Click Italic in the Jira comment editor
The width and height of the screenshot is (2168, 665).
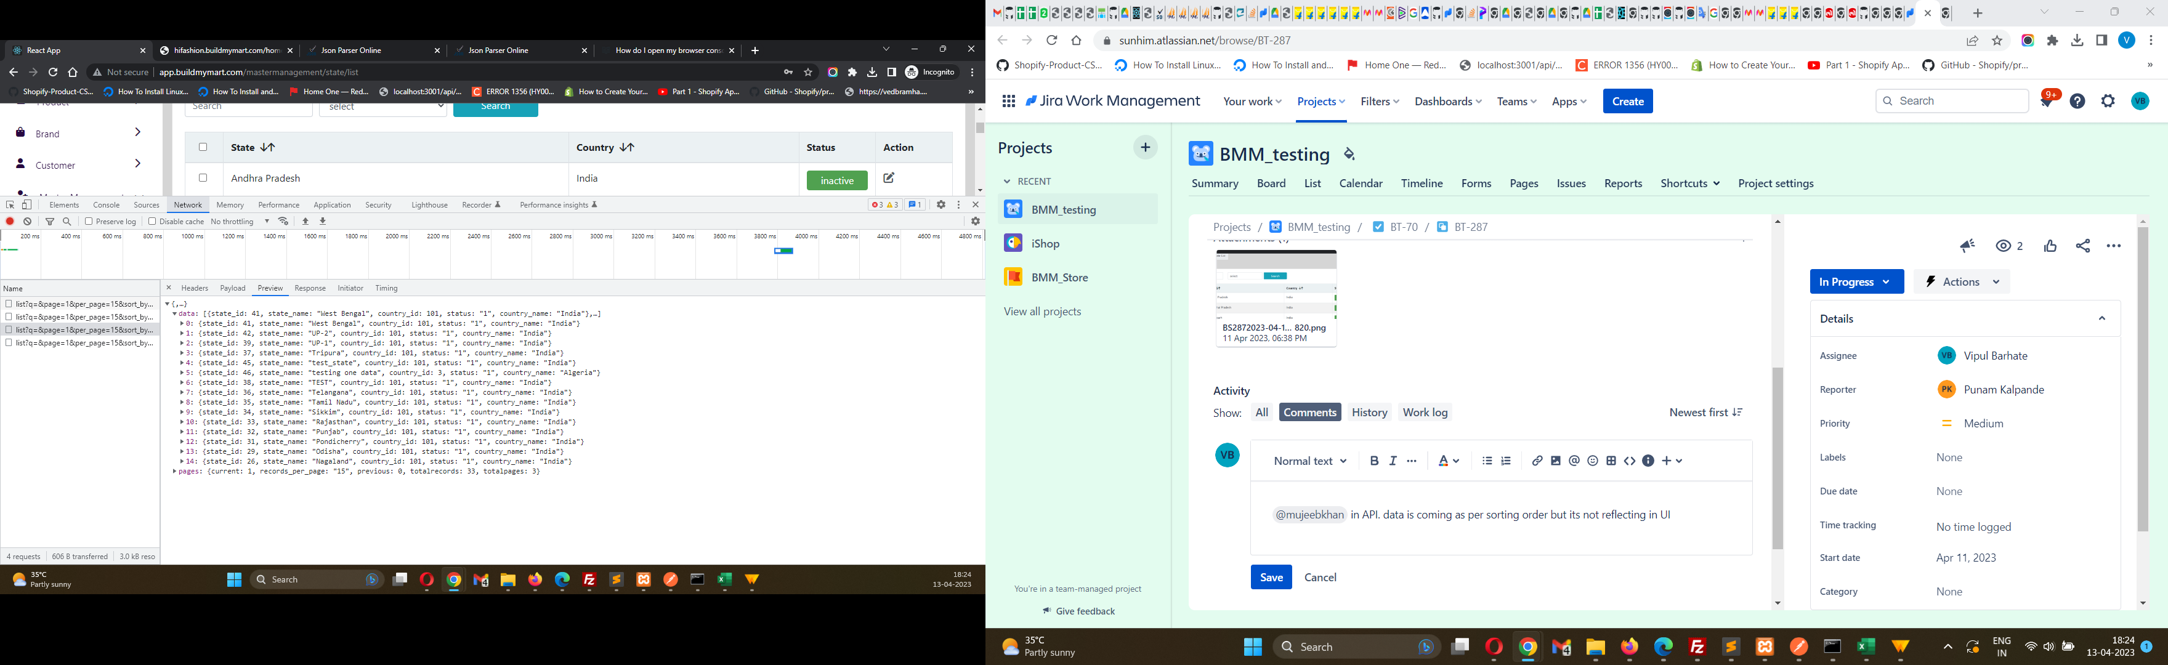pos(1393,461)
